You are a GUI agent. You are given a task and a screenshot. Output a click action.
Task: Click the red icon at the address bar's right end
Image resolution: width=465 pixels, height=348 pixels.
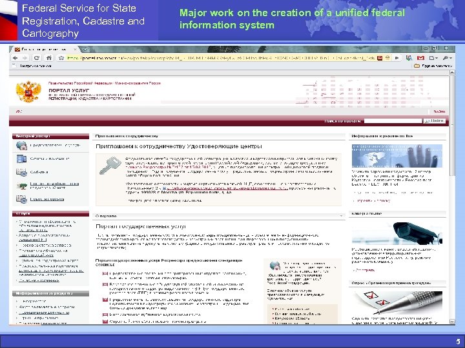click(x=380, y=58)
